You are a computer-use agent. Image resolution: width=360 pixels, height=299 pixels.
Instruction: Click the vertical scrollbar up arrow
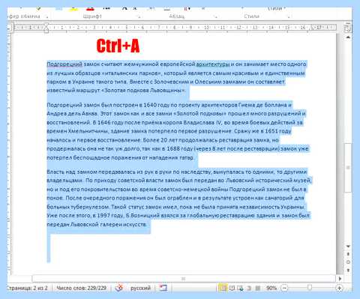348,37
